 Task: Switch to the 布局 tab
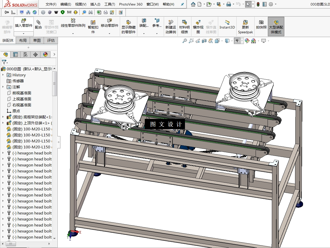pos(23,40)
